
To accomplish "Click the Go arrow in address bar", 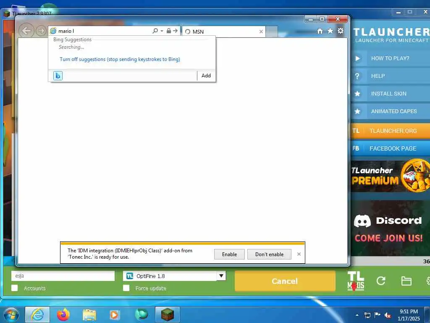I will [175, 31].
